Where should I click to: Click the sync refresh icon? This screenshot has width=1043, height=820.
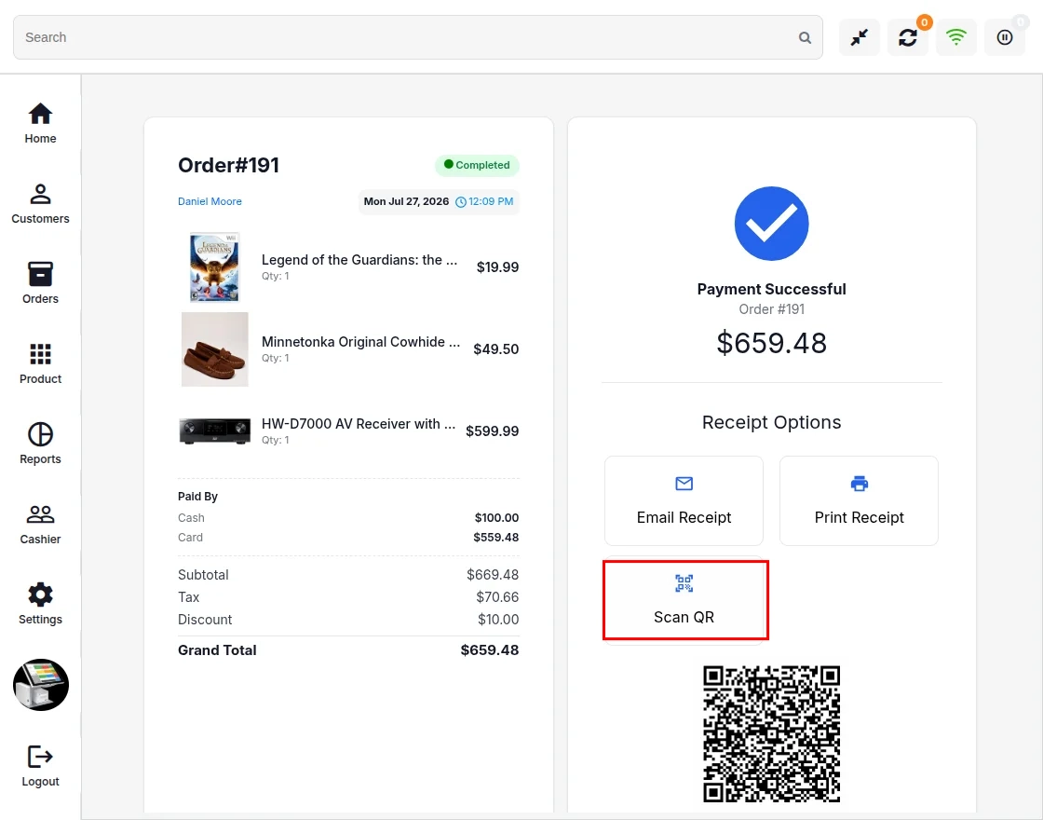tap(907, 37)
